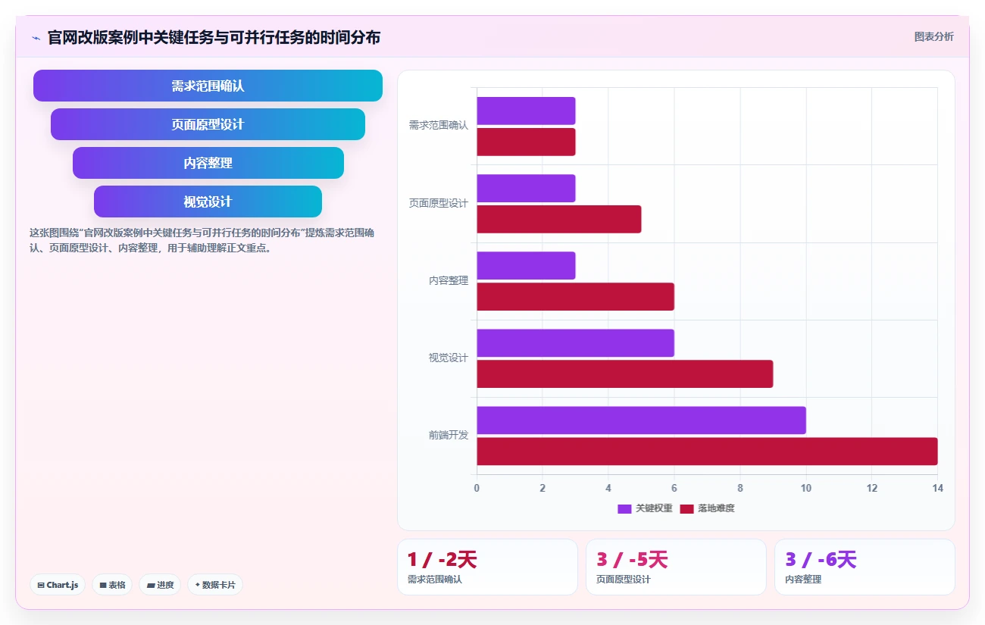Select the 需求范围确认 funnel stage
The height and width of the screenshot is (625, 985).
(208, 86)
